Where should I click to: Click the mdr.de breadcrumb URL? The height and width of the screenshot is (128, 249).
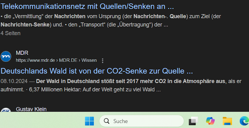point(56,61)
